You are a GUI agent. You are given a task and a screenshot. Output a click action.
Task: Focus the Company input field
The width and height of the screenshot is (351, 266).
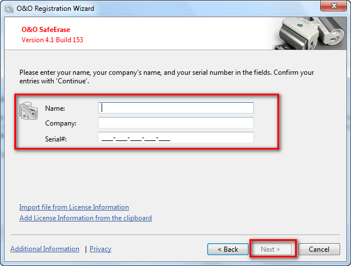point(176,123)
